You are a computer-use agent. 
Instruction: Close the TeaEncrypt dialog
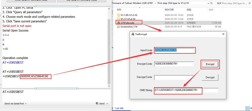pos(223,34)
